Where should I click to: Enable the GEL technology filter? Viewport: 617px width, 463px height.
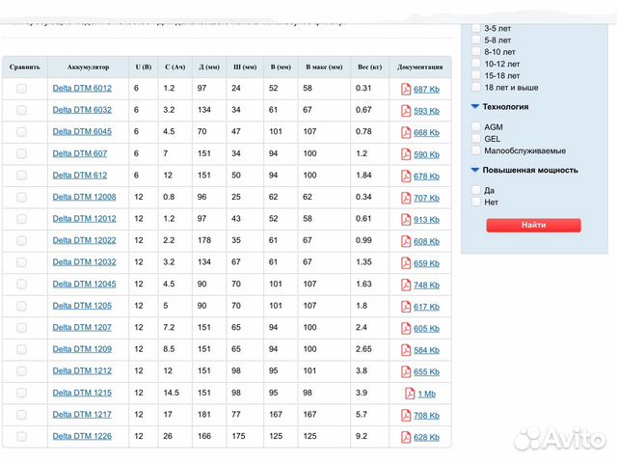click(x=476, y=138)
